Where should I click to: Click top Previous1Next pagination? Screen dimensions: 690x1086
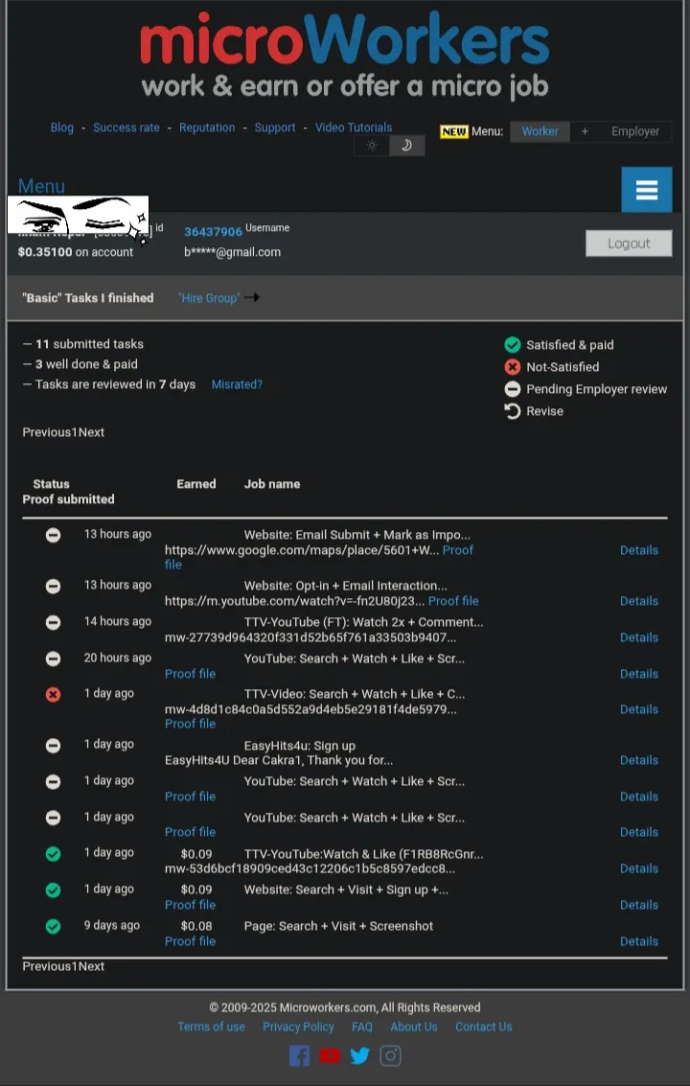point(63,432)
